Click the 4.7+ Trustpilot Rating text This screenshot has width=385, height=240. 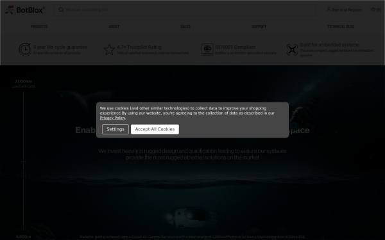click(x=139, y=47)
